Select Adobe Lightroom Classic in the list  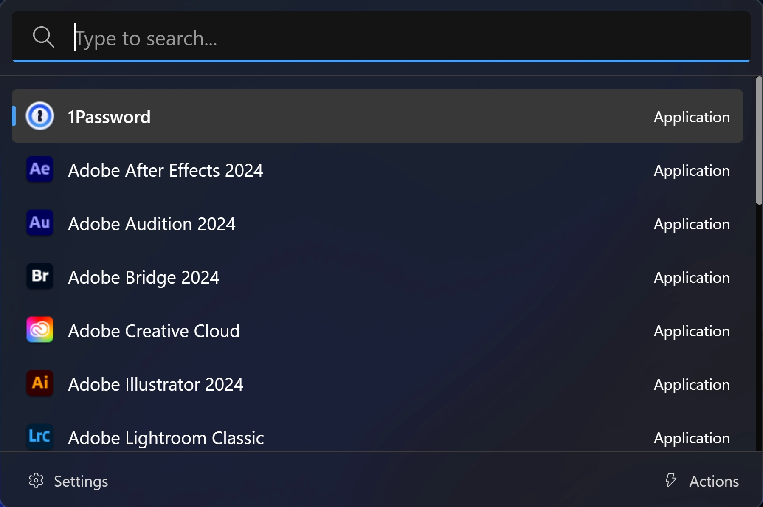pyautogui.click(x=377, y=437)
